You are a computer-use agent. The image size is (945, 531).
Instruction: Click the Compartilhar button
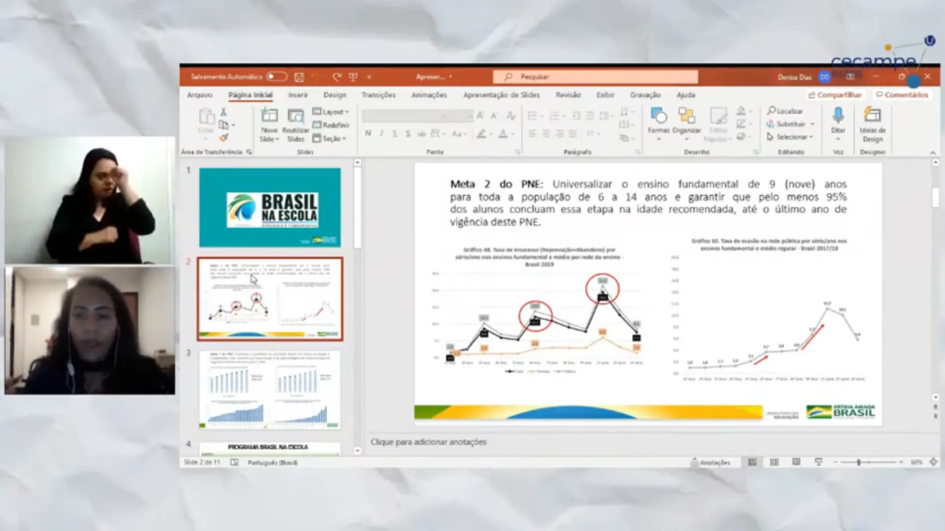[835, 95]
